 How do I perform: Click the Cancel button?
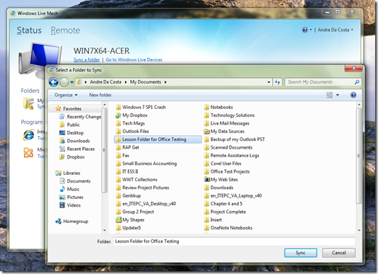point(338,253)
